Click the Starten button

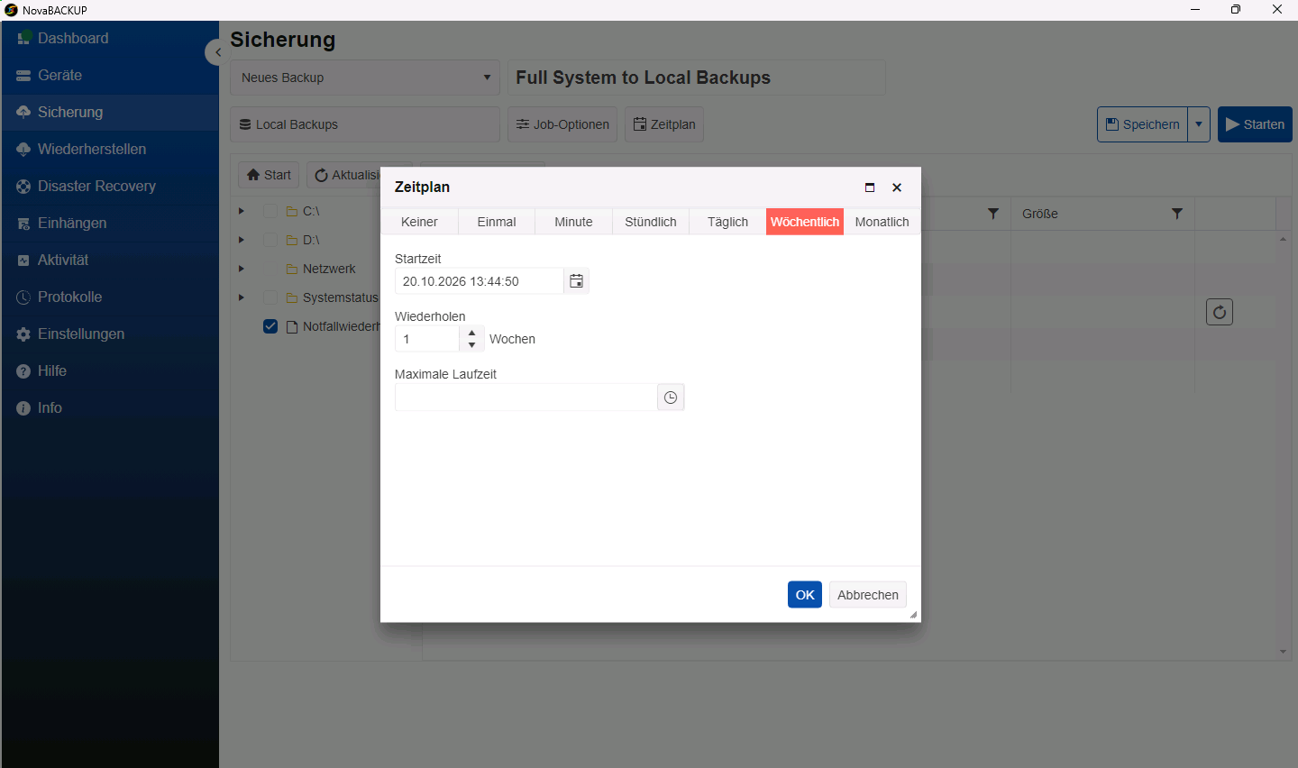click(x=1255, y=124)
